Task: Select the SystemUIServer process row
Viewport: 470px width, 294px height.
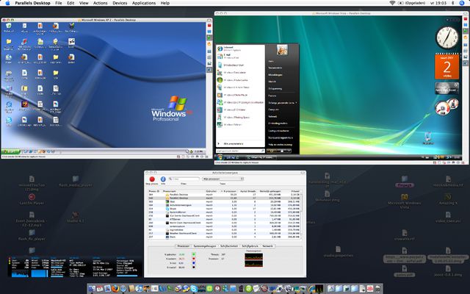Action: pyautogui.click(x=224, y=212)
